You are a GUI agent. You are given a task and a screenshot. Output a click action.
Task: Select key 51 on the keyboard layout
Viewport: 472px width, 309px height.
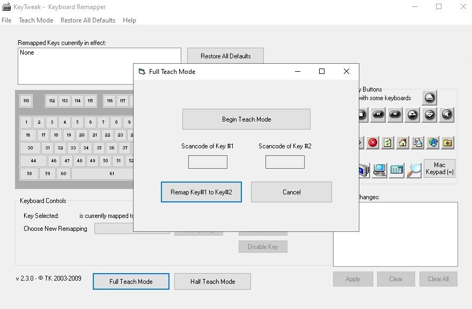click(x=119, y=161)
